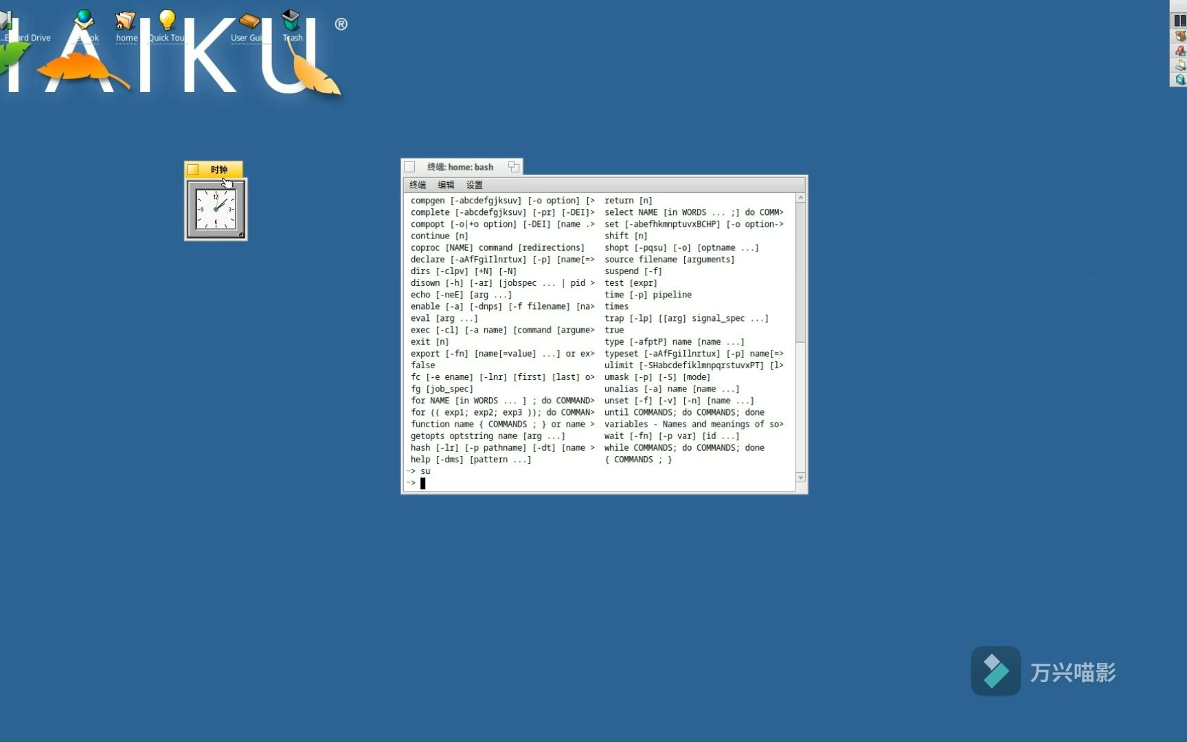The image size is (1187, 742).
Task: Click the 'continue [n]' line
Action: (439, 236)
